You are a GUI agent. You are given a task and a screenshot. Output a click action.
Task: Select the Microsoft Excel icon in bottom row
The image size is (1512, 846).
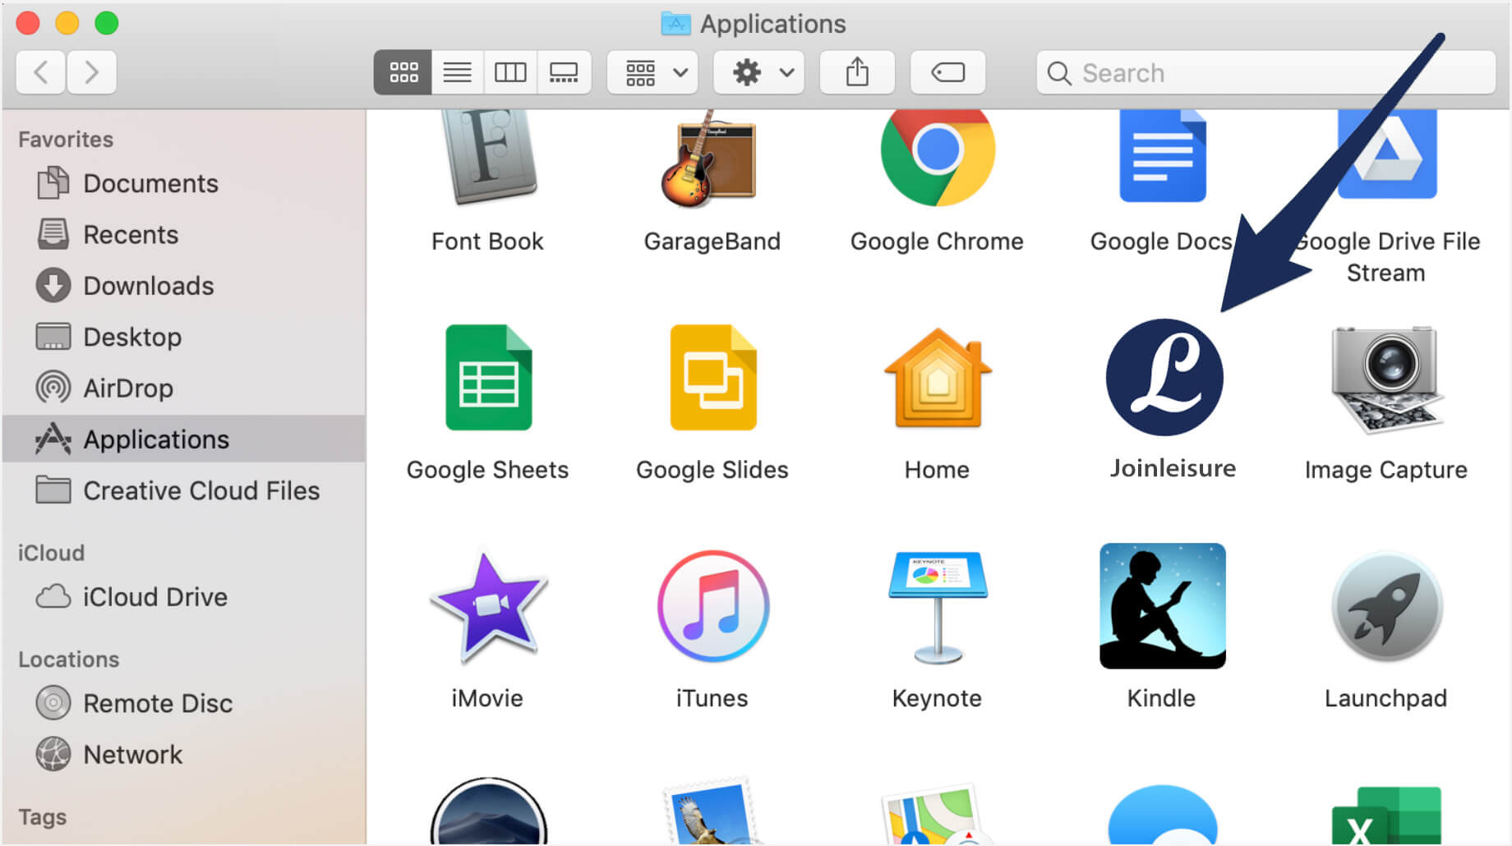pos(1387,815)
